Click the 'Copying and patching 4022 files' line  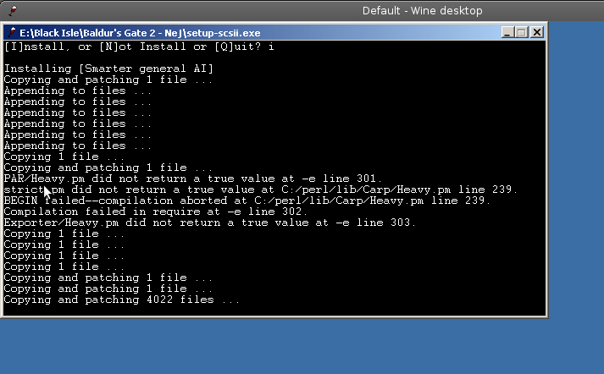click(122, 300)
